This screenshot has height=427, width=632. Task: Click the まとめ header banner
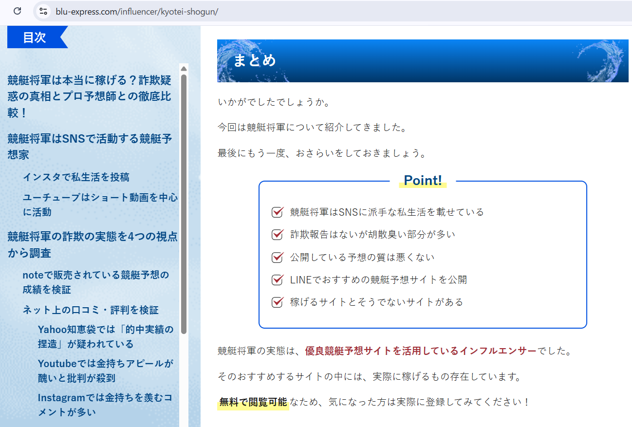tap(423, 61)
